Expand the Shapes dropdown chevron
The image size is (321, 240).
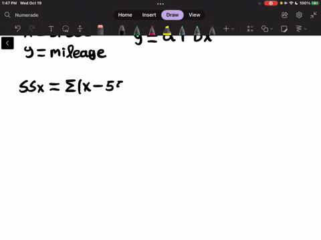(x=272, y=29)
